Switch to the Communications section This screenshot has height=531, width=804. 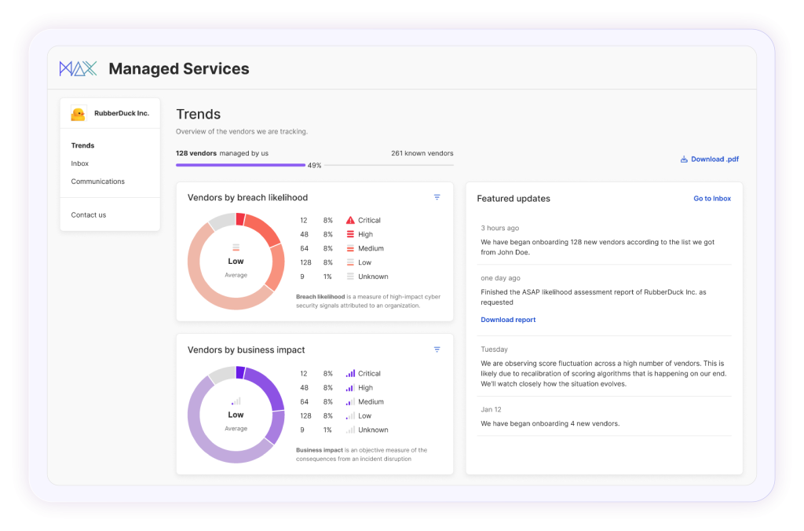point(97,181)
